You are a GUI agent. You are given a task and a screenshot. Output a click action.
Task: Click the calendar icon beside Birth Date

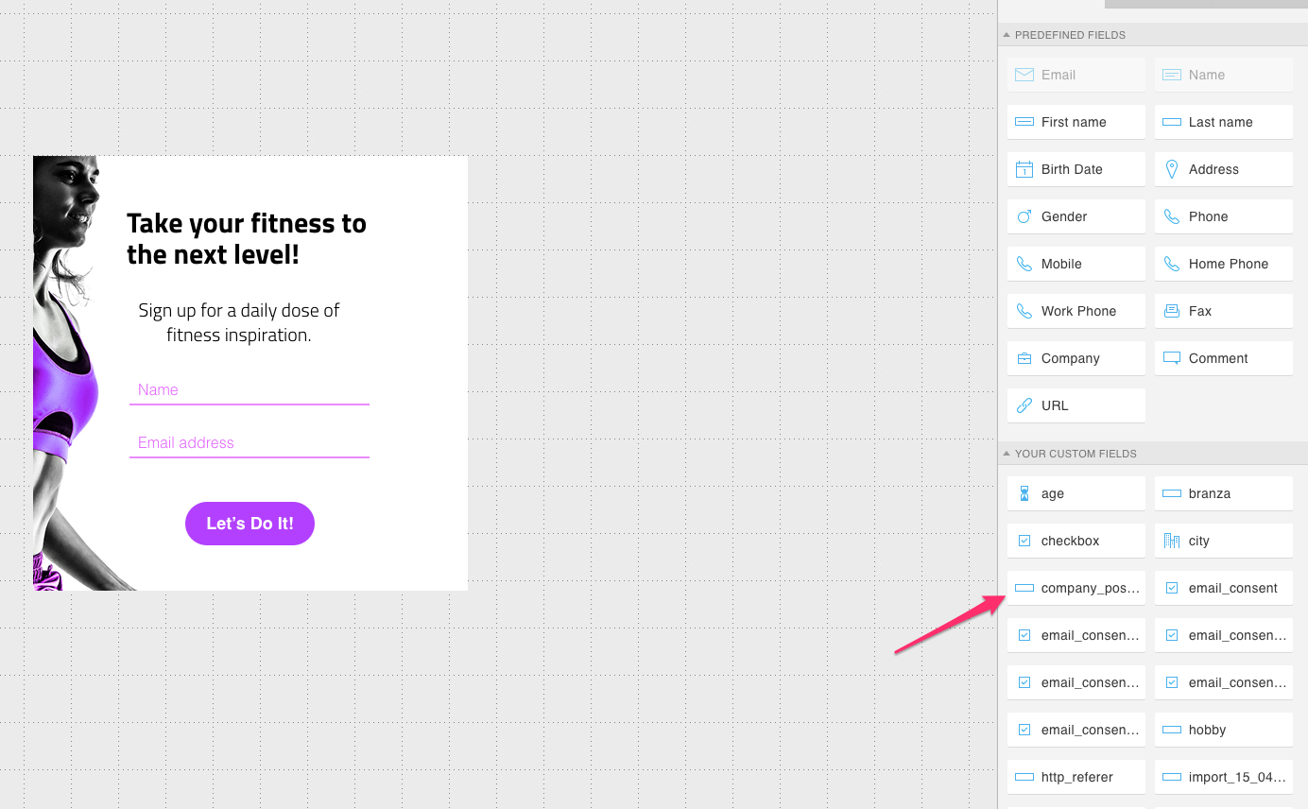[x=1024, y=169]
